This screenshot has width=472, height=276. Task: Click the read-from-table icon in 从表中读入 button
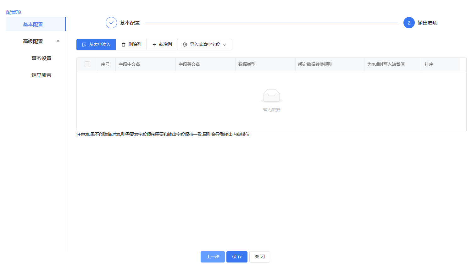point(84,44)
